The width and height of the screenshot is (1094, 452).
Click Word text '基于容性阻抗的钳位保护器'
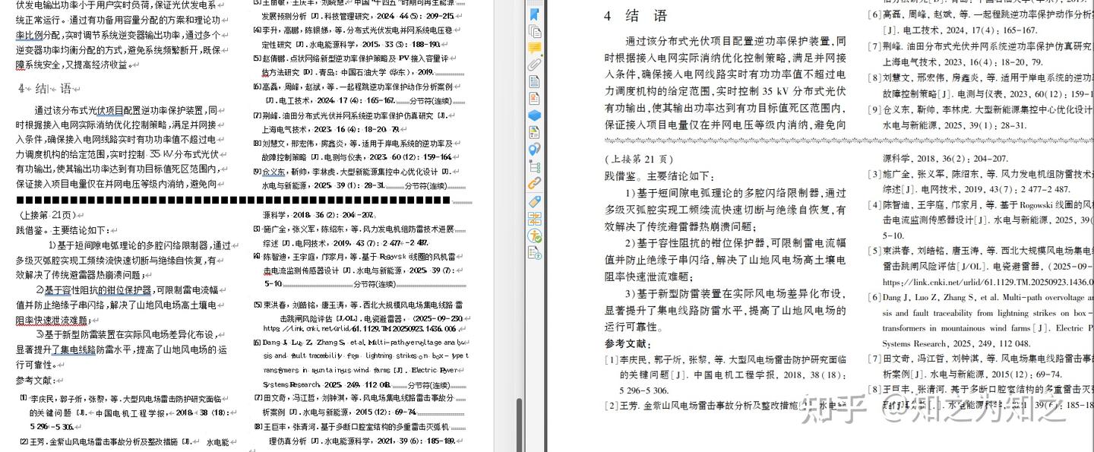click(x=98, y=290)
